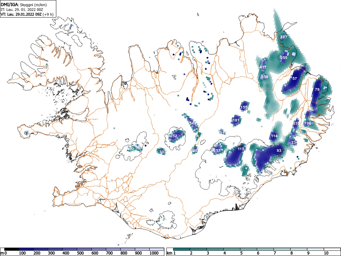Select the 303 visibility value
The height and width of the screenshot is (256, 341).
(x=163, y=152)
